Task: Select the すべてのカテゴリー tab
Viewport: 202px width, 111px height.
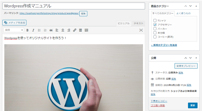Action: (163, 13)
